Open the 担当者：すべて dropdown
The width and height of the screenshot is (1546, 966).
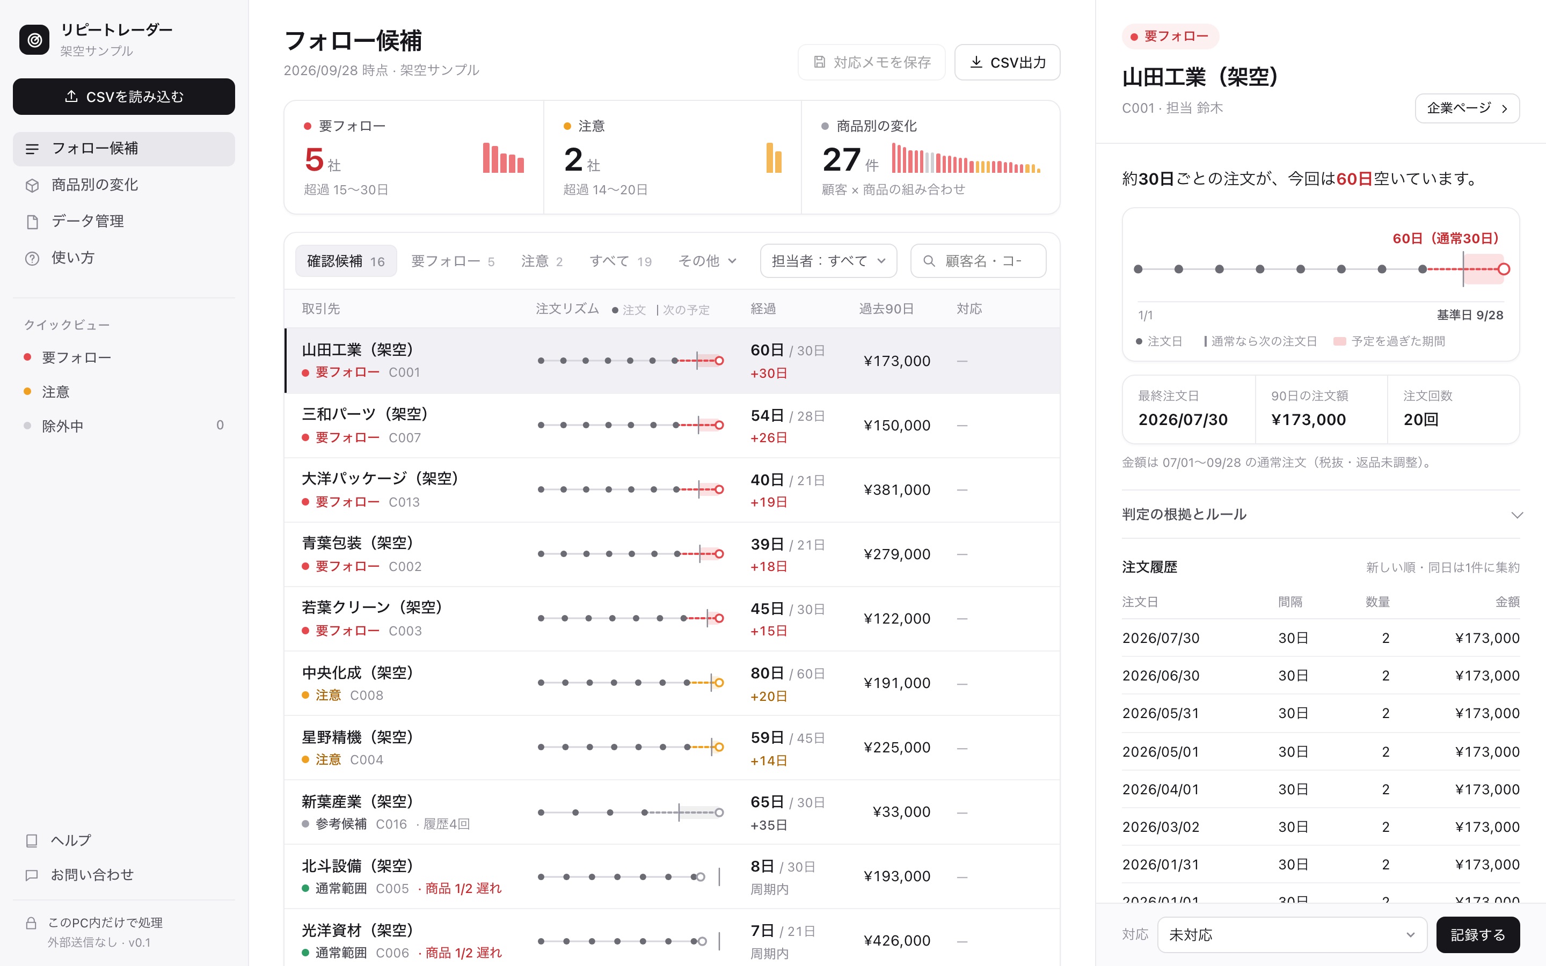click(x=829, y=261)
